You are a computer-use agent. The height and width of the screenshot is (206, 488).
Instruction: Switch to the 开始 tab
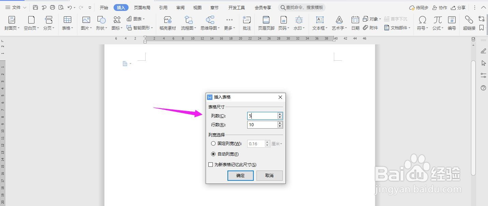104,8
